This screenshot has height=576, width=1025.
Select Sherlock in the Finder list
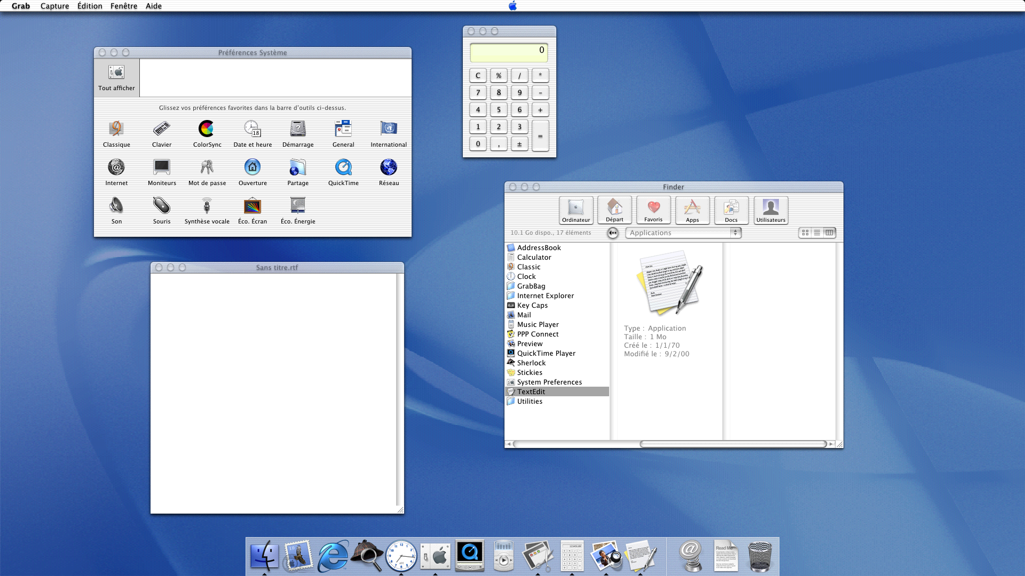coord(557,363)
